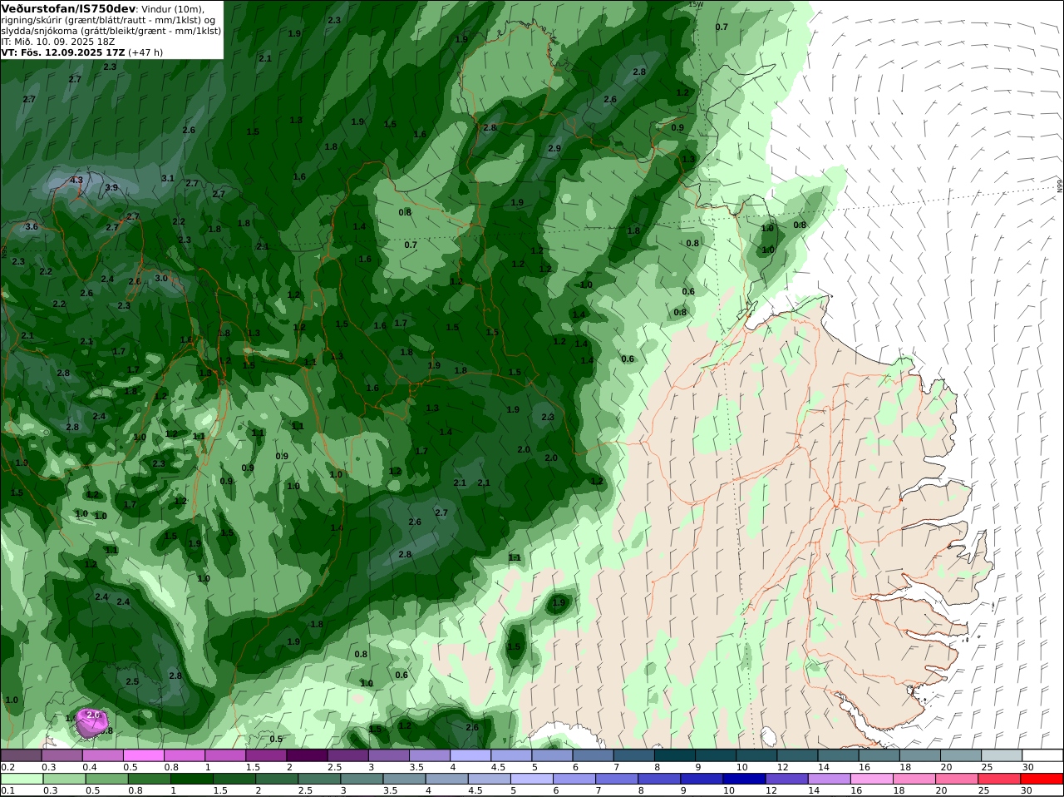Image resolution: width=1064 pixels, height=797 pixels.
Task: Click the bright pink swatch starting at 0.5 on the upper scale
Action: (144, 755)
